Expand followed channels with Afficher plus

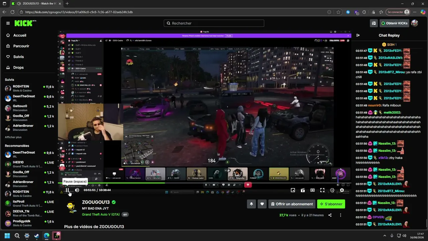point(13,137)
